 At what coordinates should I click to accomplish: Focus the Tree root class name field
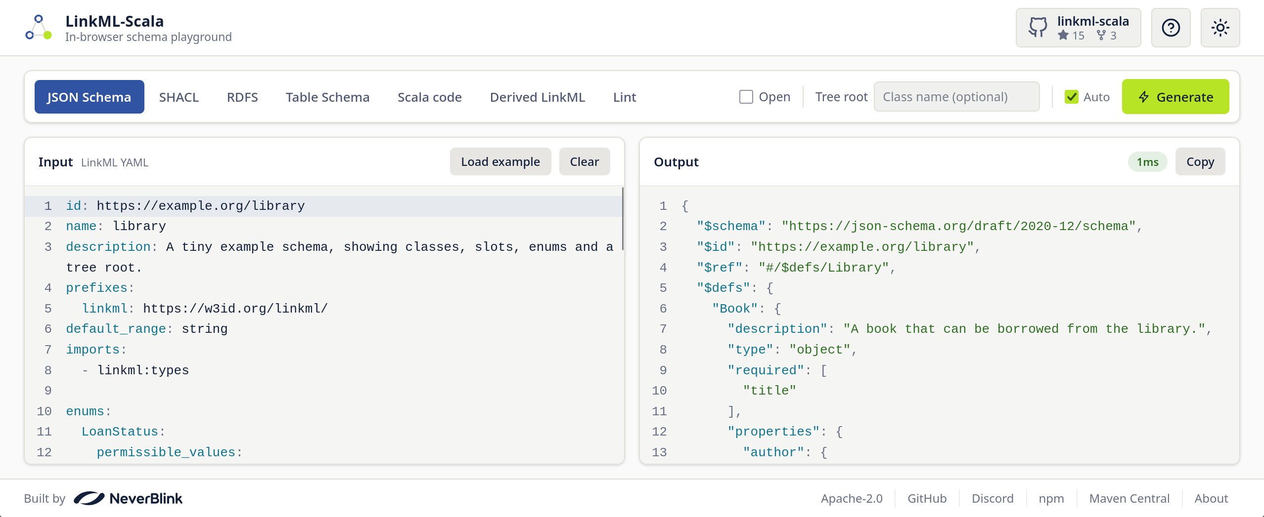956,97
